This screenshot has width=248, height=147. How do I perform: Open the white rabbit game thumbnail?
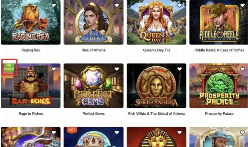click(31, 137)
